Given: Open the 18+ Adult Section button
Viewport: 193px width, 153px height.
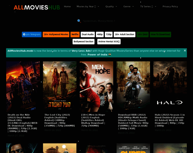Looking at the screenshot, I should 124,34.
